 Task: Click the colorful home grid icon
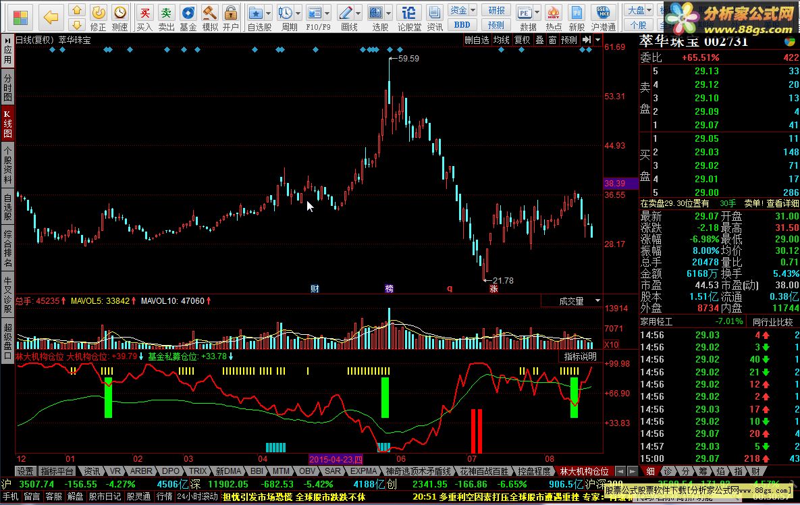coord(20,18)
